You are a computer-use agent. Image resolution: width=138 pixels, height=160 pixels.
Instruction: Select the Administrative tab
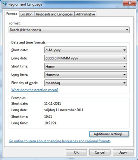[85, 14]
